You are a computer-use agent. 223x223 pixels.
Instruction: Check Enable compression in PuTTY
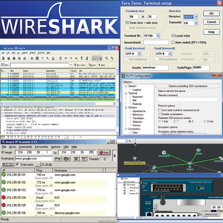(x=160, y=114)
